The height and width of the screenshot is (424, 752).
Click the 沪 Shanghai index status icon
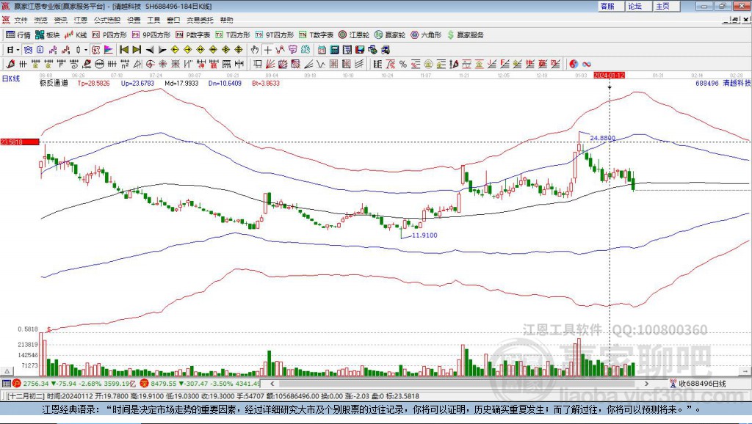(x=18, y=383)
